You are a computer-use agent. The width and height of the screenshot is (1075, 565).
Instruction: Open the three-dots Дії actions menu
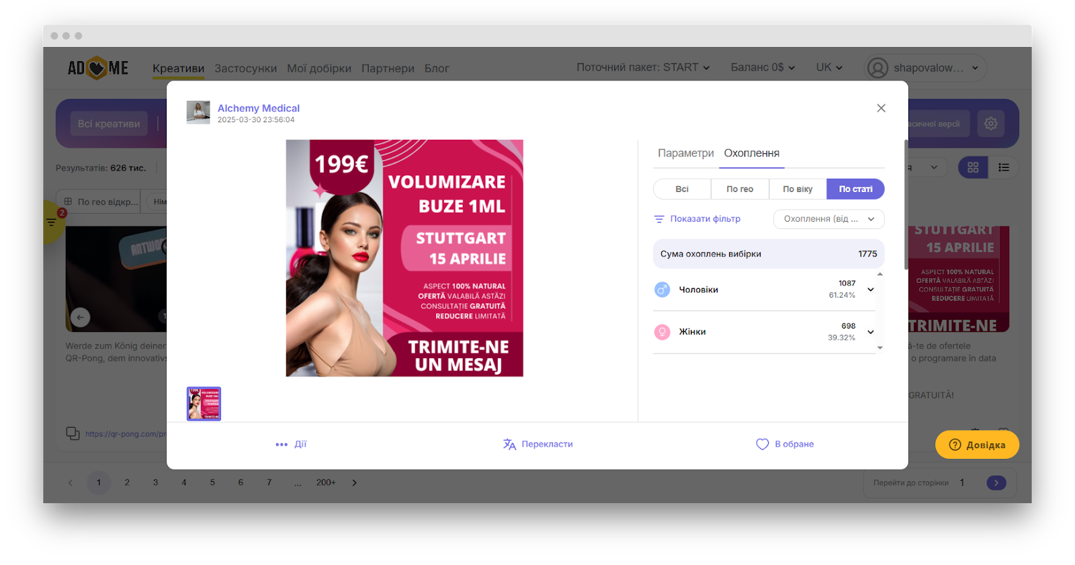(x=282, y=444)
